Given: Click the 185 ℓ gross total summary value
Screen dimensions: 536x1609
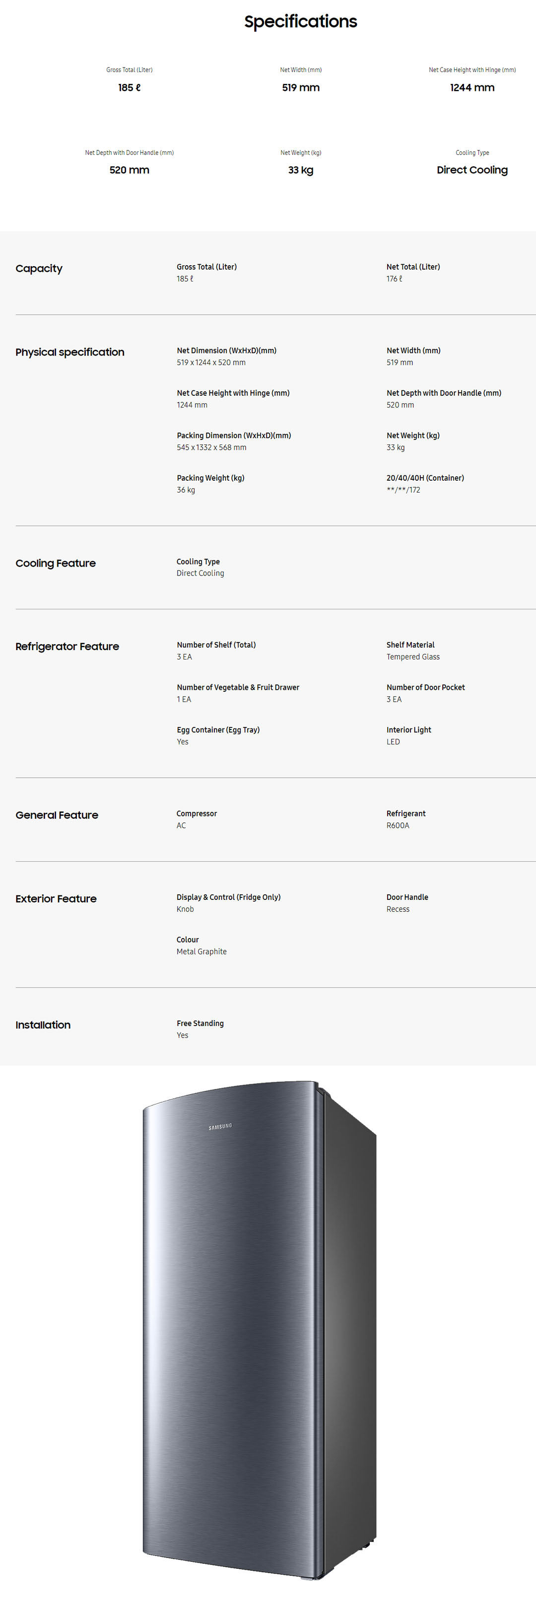Looking at the screenshot, I should click(x=129, y=87).
